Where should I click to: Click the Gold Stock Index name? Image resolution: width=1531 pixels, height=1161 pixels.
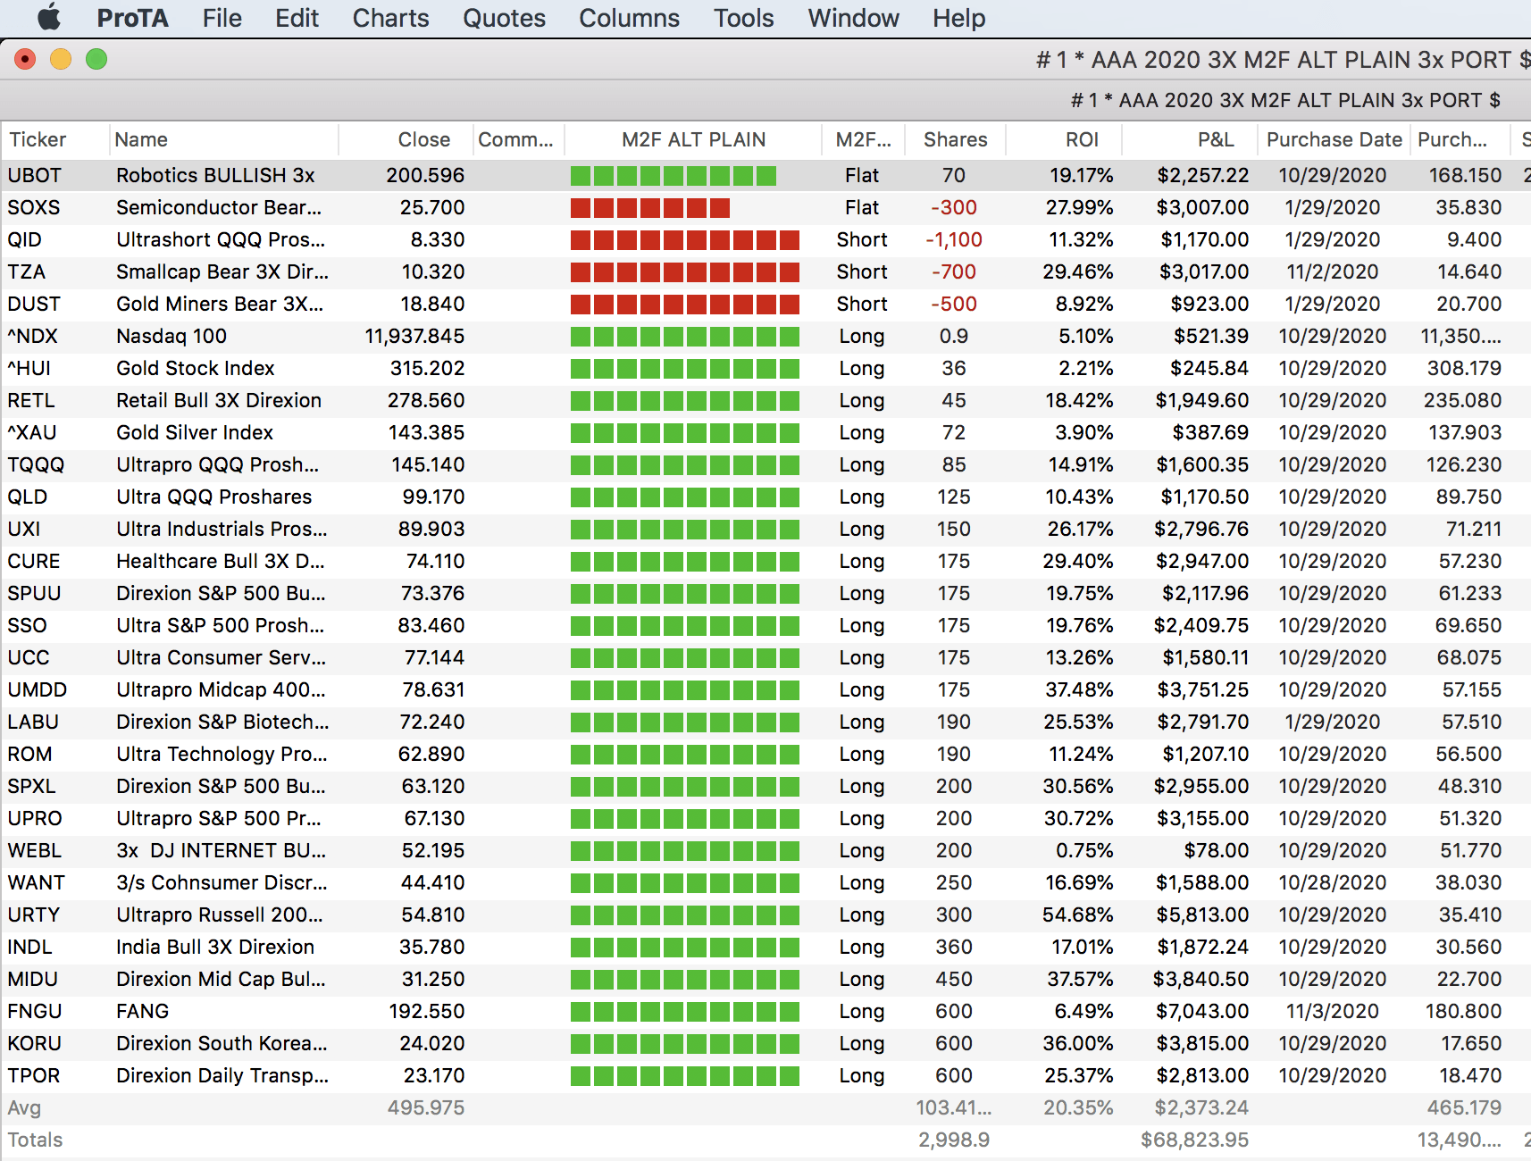[x=196, y=368]
